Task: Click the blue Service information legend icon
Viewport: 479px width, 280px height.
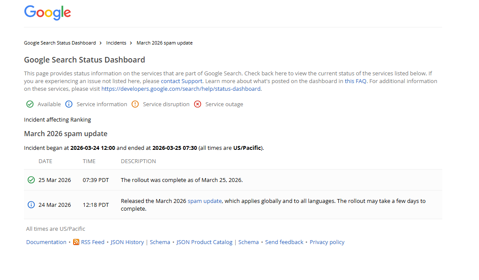Action: point(69,104)
